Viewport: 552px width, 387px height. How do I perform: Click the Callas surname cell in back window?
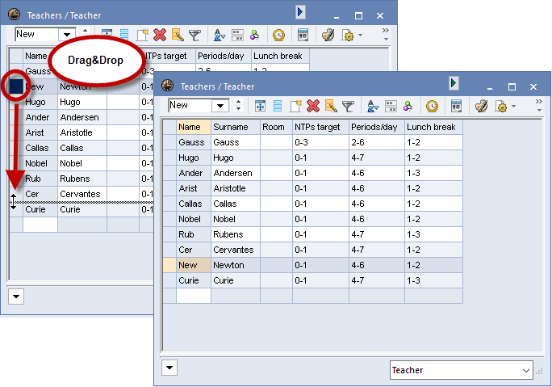82,148
